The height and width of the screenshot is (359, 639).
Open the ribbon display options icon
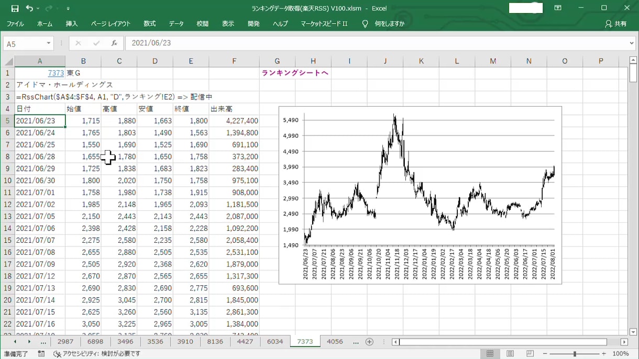(x=558, y=8)
